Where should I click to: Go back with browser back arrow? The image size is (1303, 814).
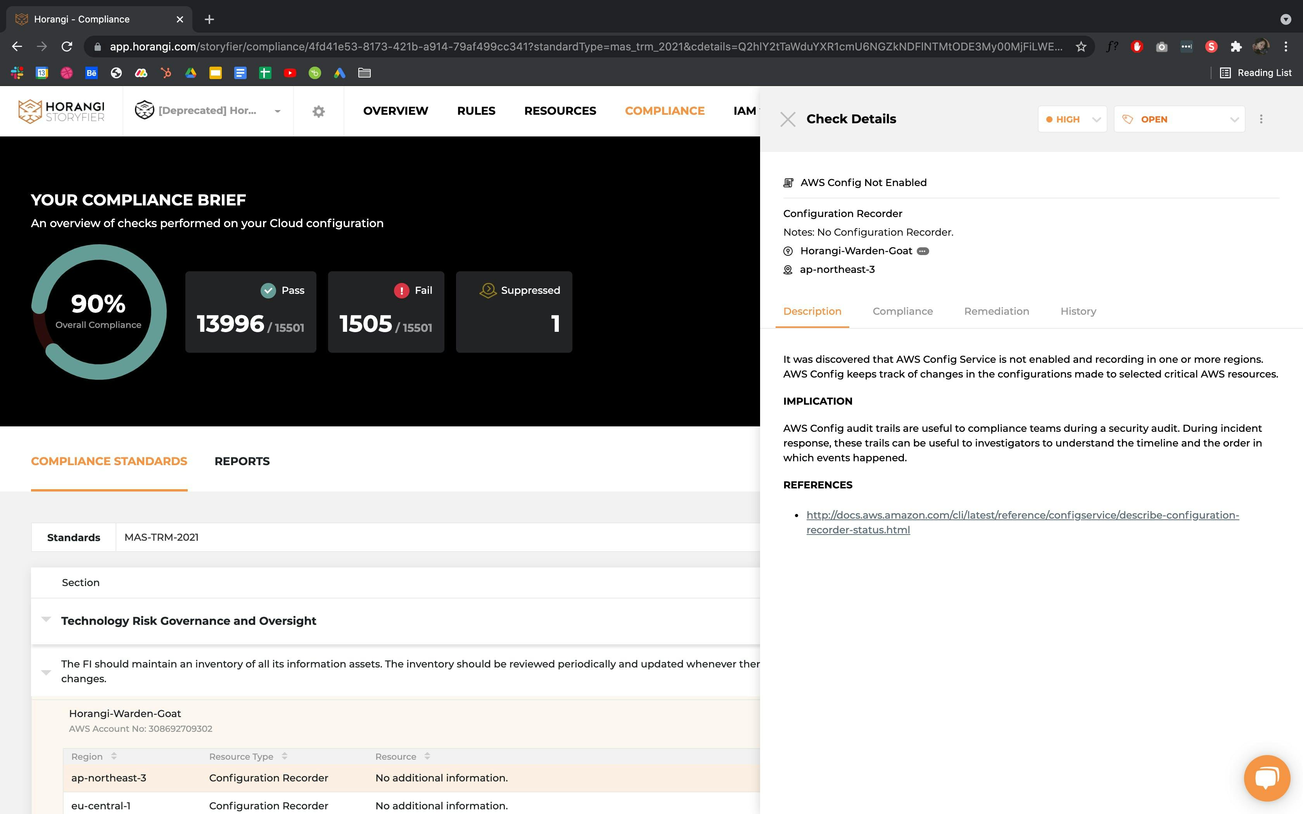[x=17, y=47]
